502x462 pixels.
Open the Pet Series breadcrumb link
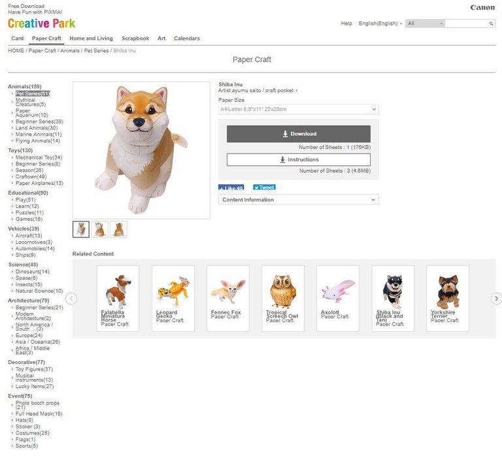[96, 50]
